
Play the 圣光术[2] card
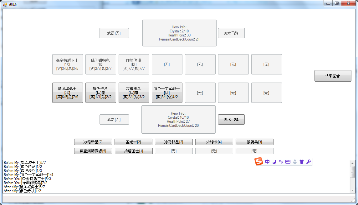(133, 142)
